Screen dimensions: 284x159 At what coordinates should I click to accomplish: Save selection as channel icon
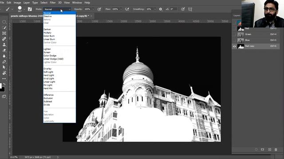(x=262, y=149)
